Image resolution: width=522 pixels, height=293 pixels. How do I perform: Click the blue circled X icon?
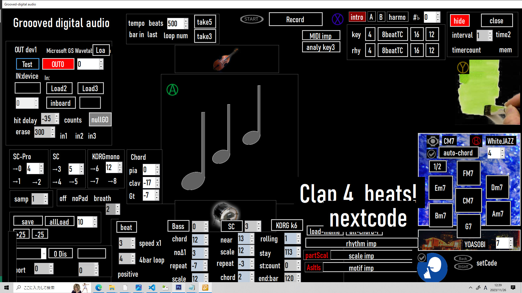click(x=337, y=19)
